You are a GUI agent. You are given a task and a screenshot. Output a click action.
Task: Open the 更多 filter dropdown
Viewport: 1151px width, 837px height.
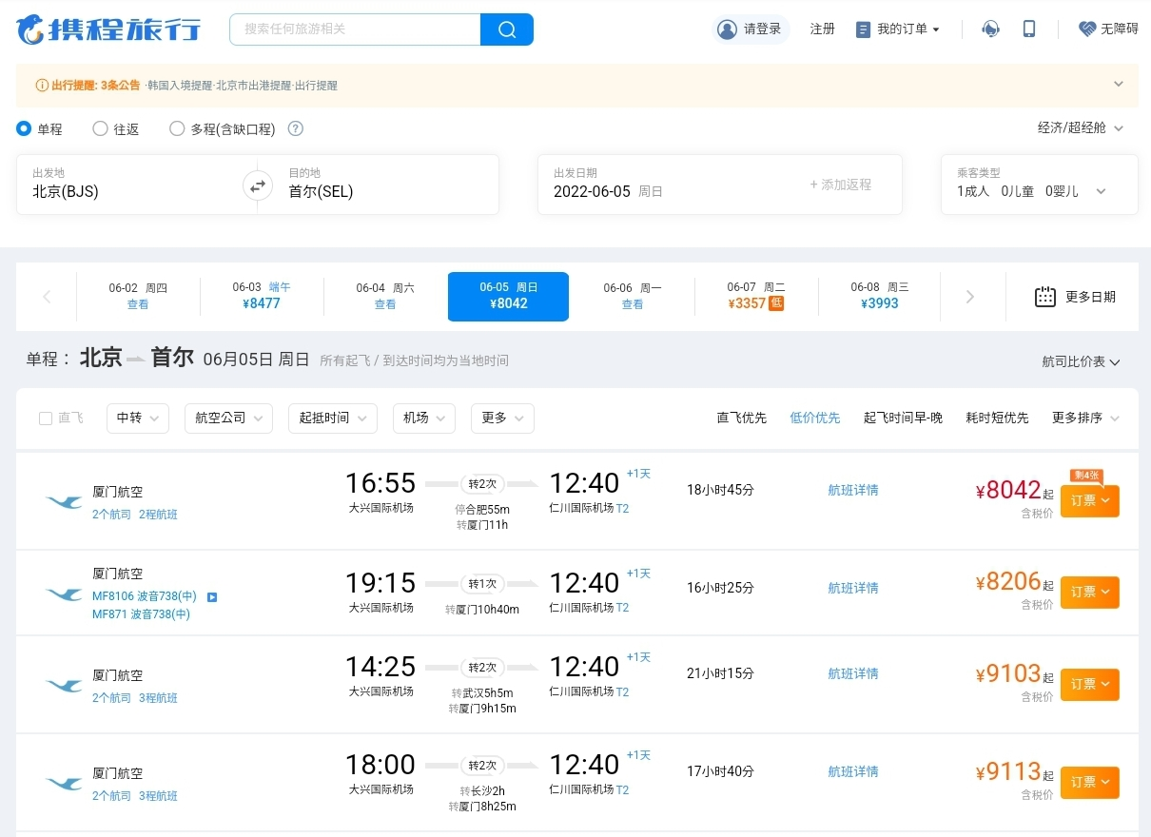502,418
